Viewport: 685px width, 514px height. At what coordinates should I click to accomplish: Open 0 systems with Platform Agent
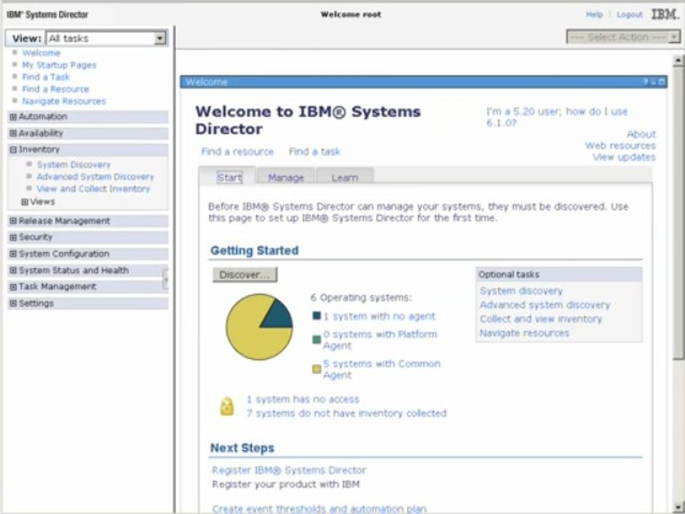380,340
